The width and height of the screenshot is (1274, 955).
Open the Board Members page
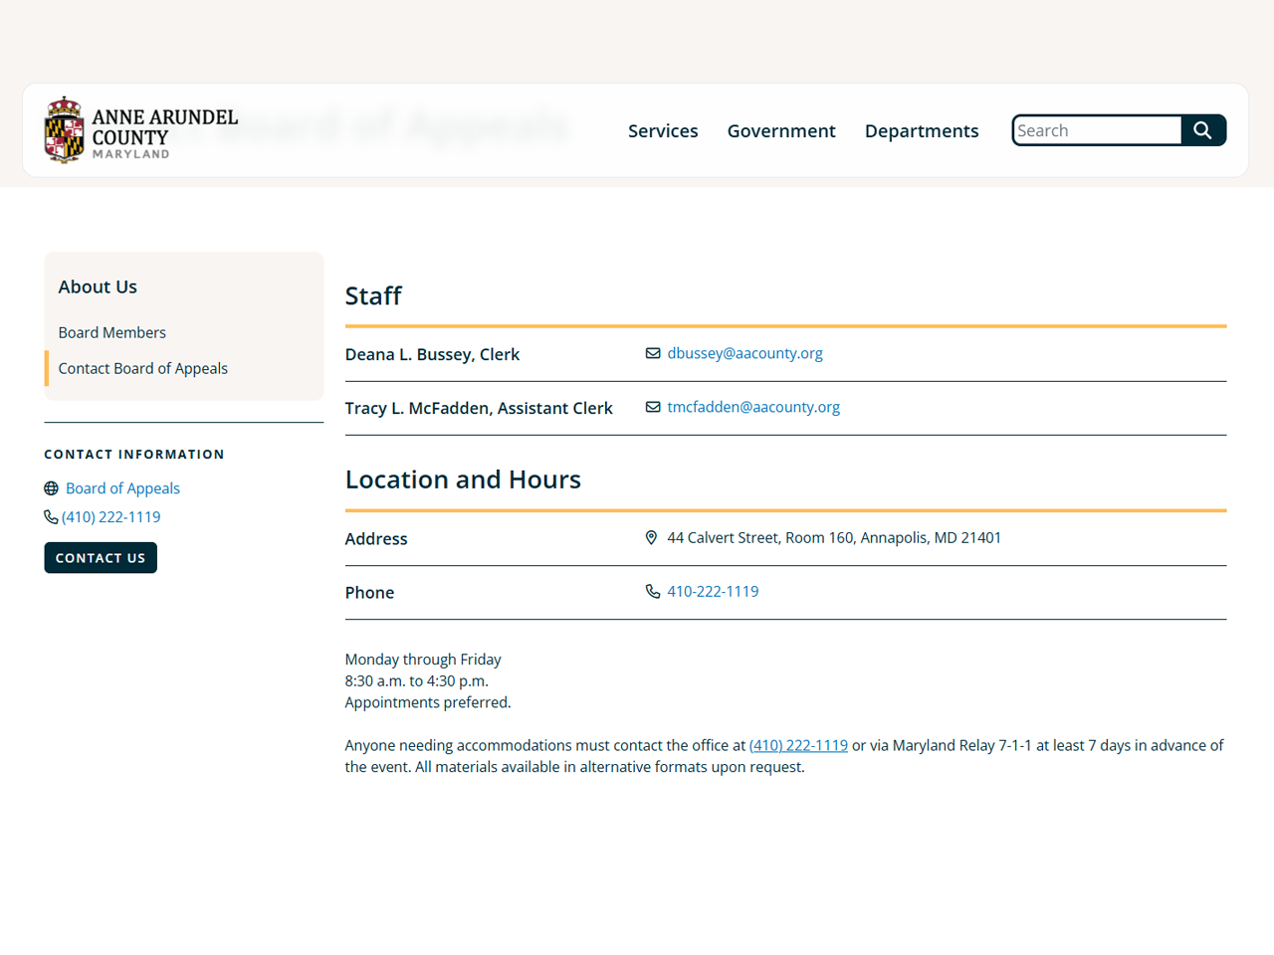point(111,332)
